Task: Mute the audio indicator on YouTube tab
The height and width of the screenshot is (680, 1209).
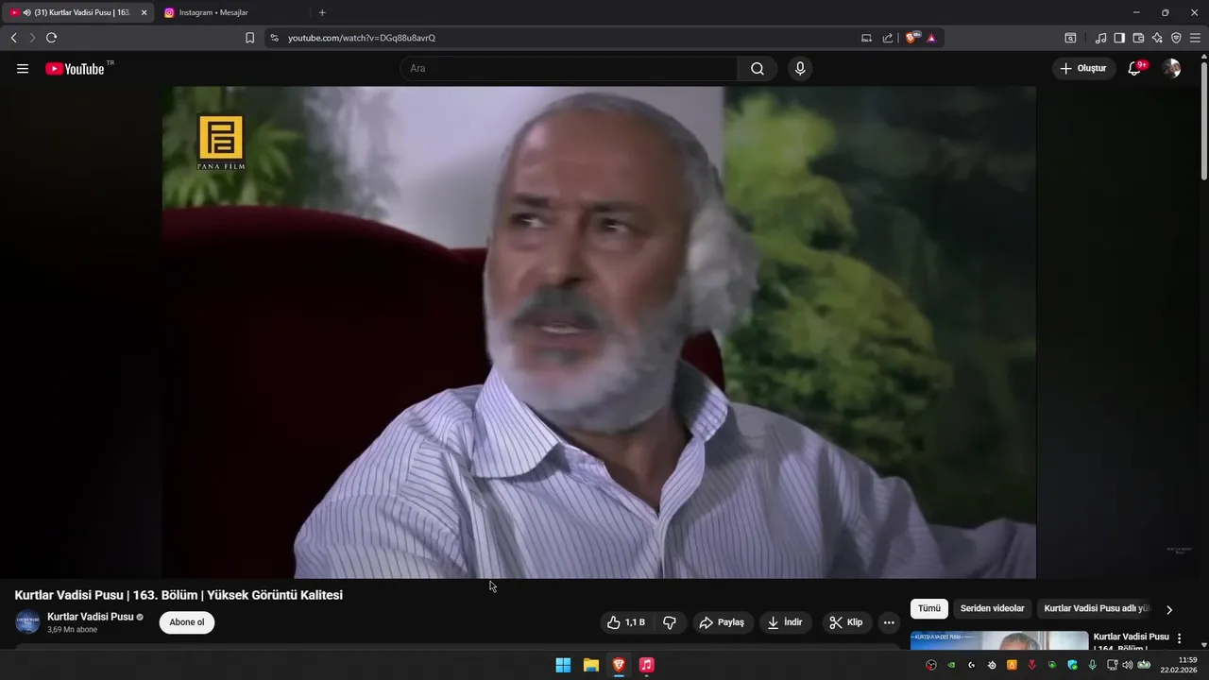Action: pyautogui.click(x=26, y=12)
